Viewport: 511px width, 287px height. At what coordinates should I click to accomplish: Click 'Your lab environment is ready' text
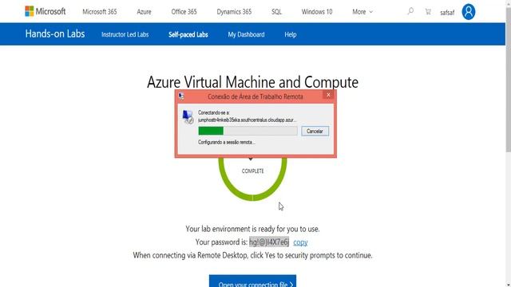(252, 229)
